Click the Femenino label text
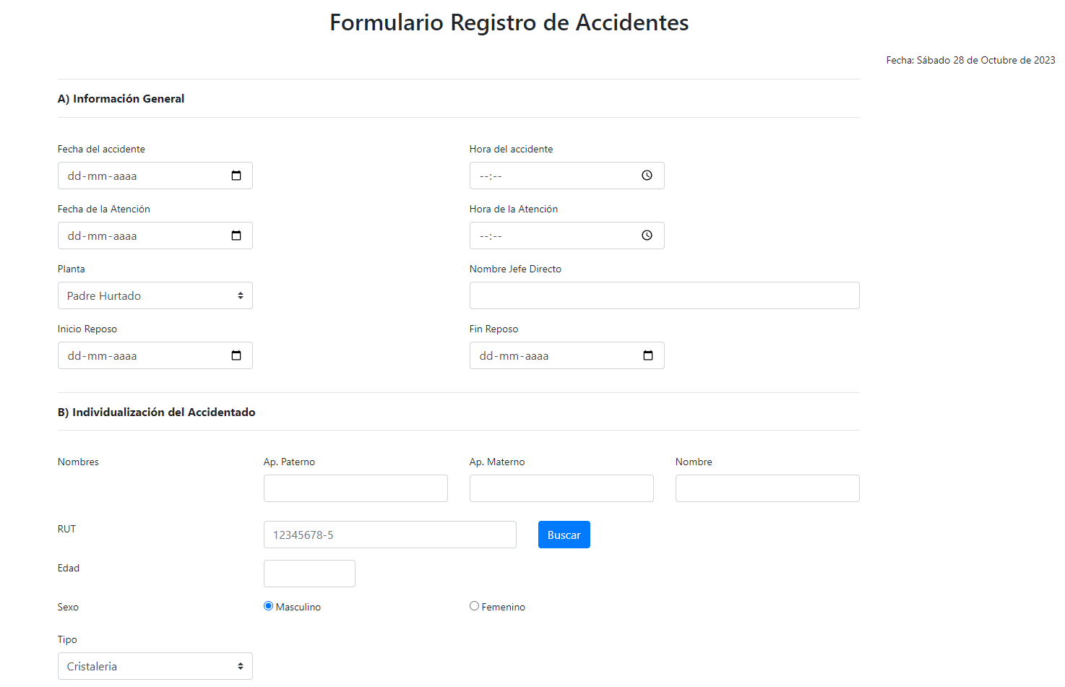The width and height of the screenshot is (1065, 687). tap(504, 607)
